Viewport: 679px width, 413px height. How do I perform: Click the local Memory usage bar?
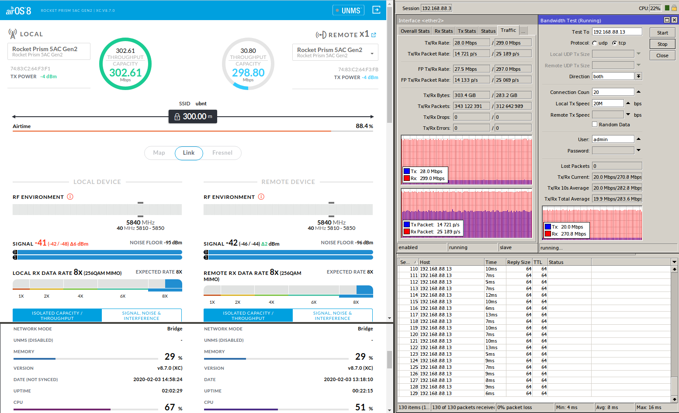pyautogui.click(x=86, y=359)
